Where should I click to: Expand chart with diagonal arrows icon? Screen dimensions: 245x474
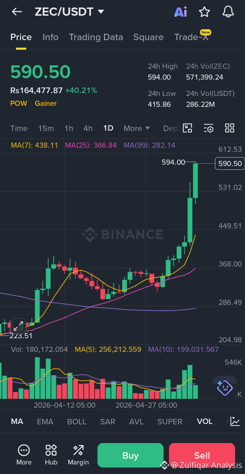[18, 326]
